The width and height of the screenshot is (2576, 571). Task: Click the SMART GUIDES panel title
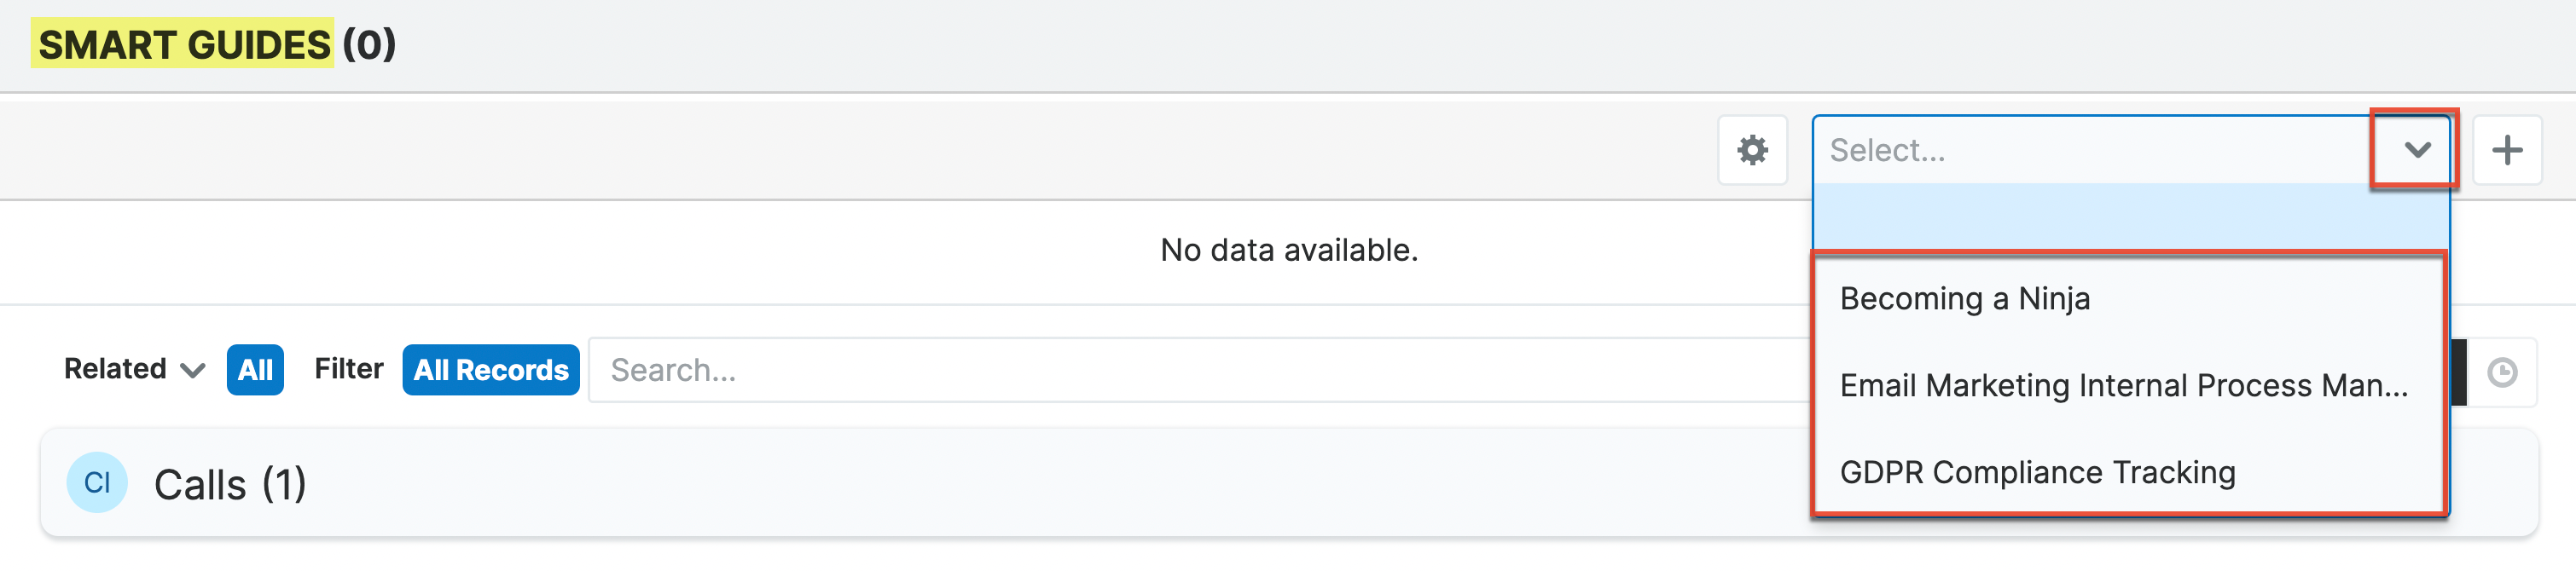[184, 44]
